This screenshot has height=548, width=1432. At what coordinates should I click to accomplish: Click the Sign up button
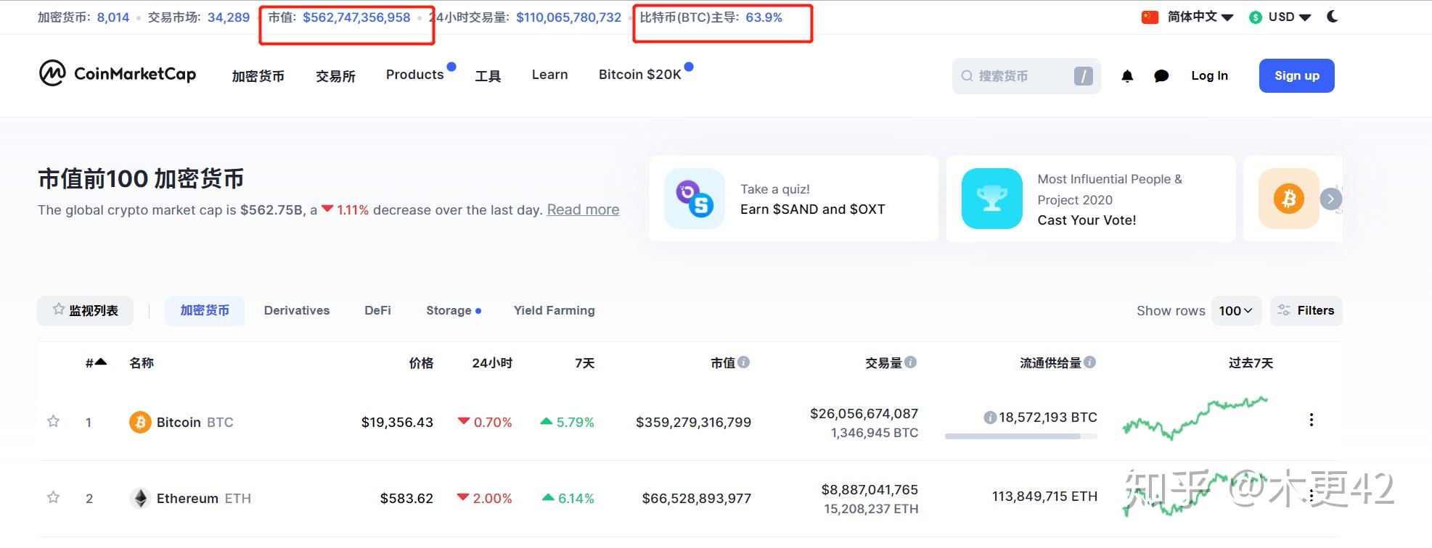[1297, 75]
